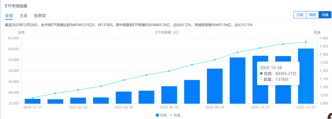
Task: Select the 全部 tab
Action: (x=9, y=16)
